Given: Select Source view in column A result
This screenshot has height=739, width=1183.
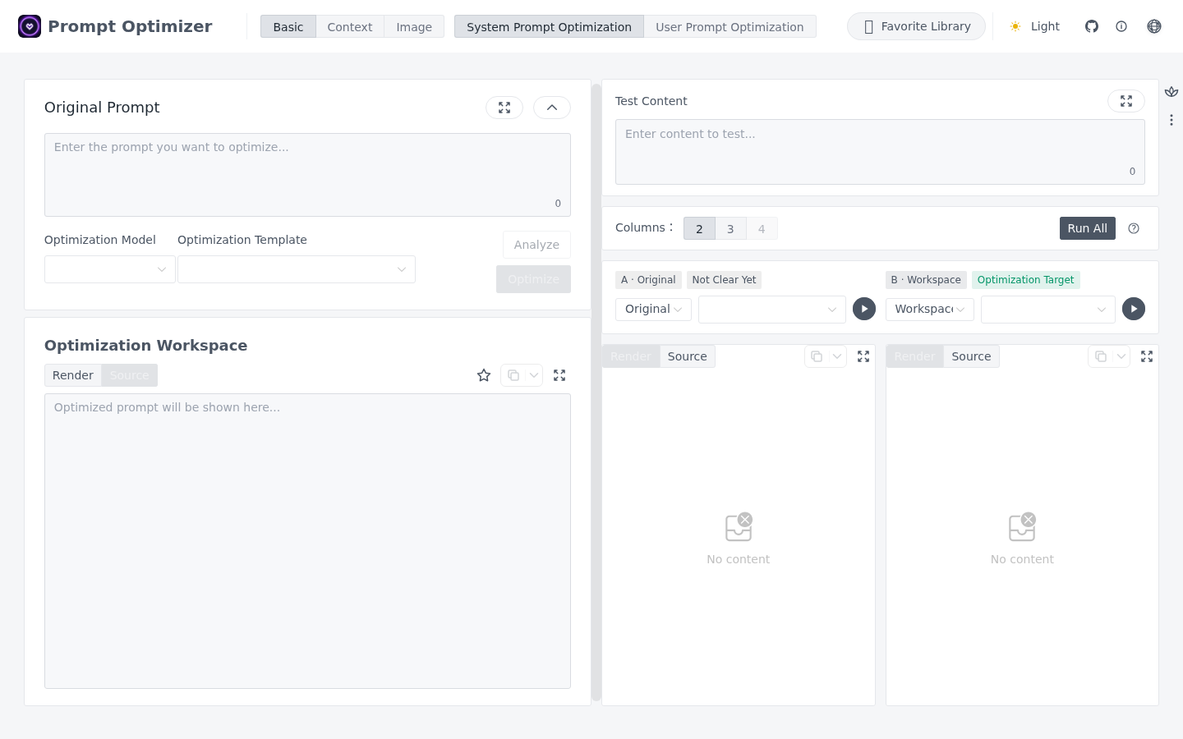Looking at the screenshot, I should tap(687, 356).
